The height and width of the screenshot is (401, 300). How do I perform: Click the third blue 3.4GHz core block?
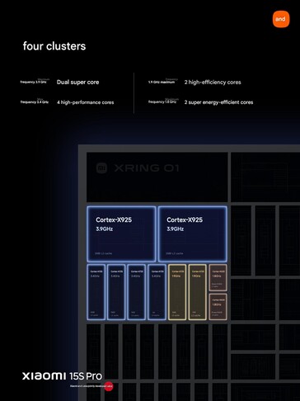137,292
